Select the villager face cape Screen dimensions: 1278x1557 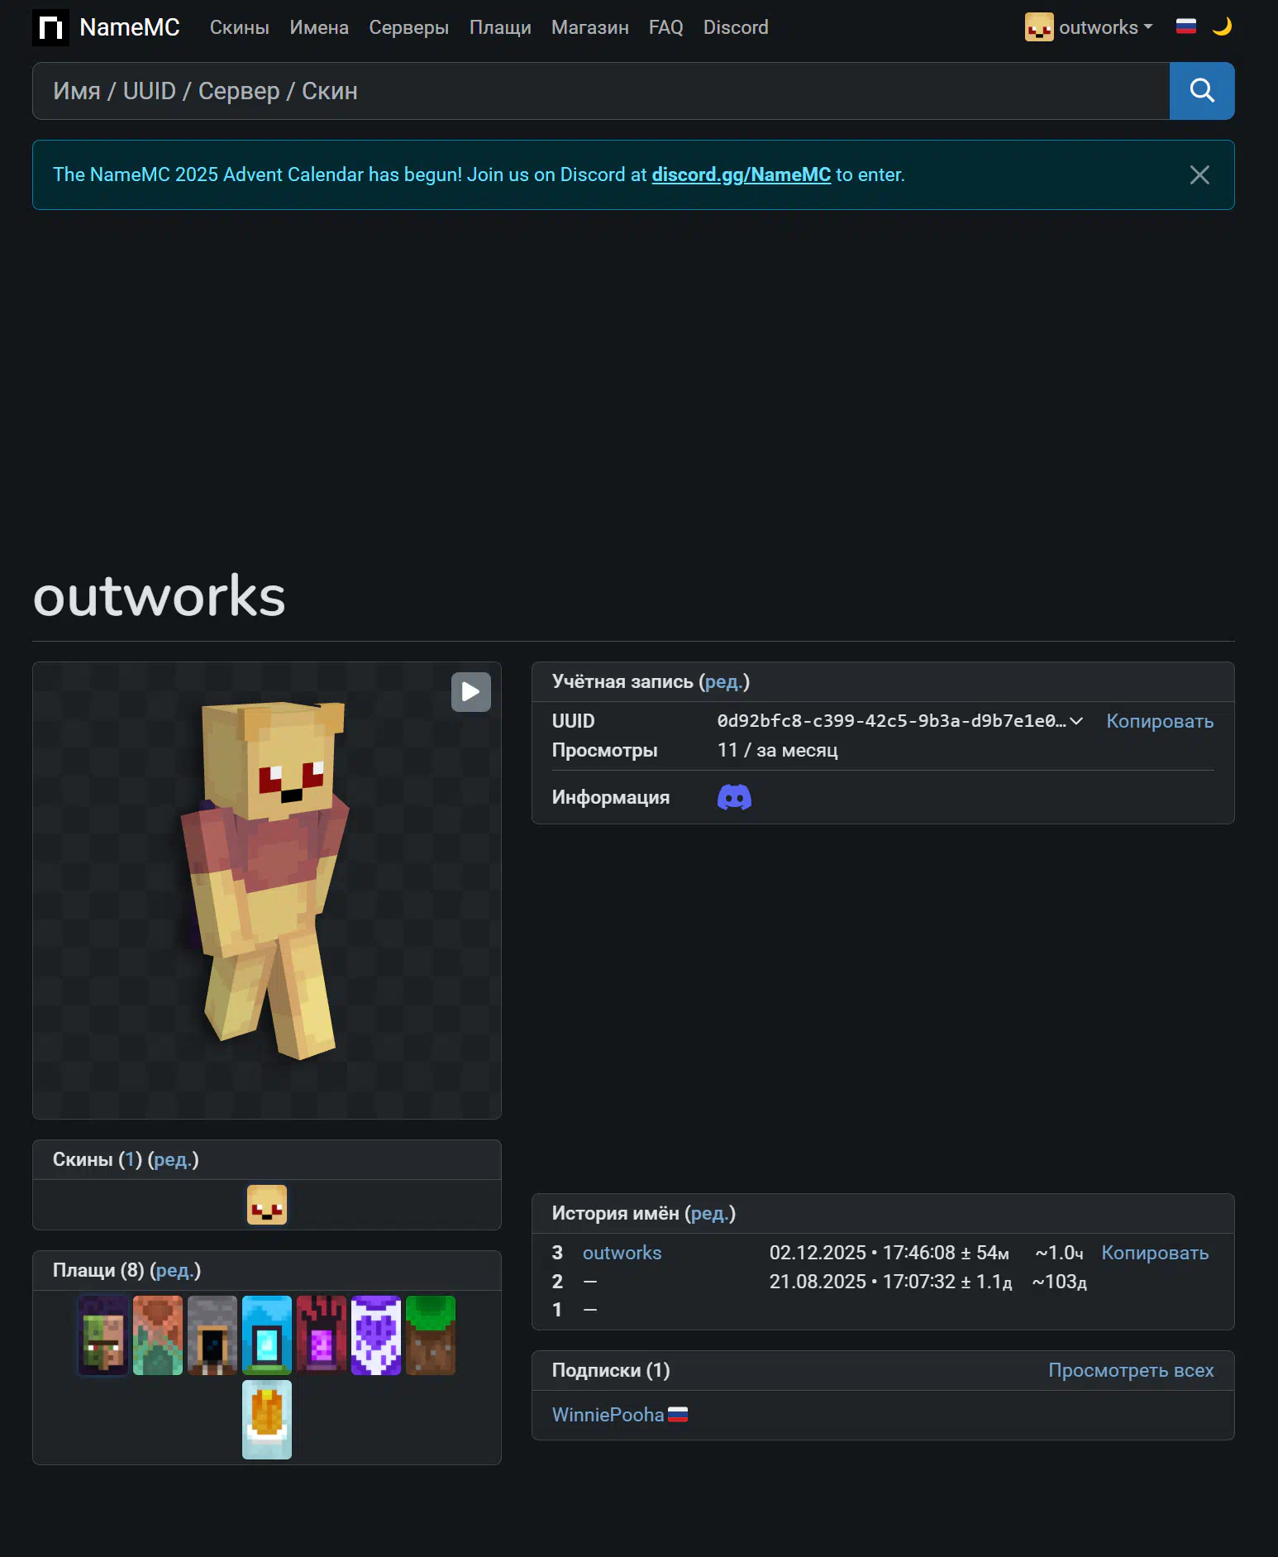click(103, 1335)
